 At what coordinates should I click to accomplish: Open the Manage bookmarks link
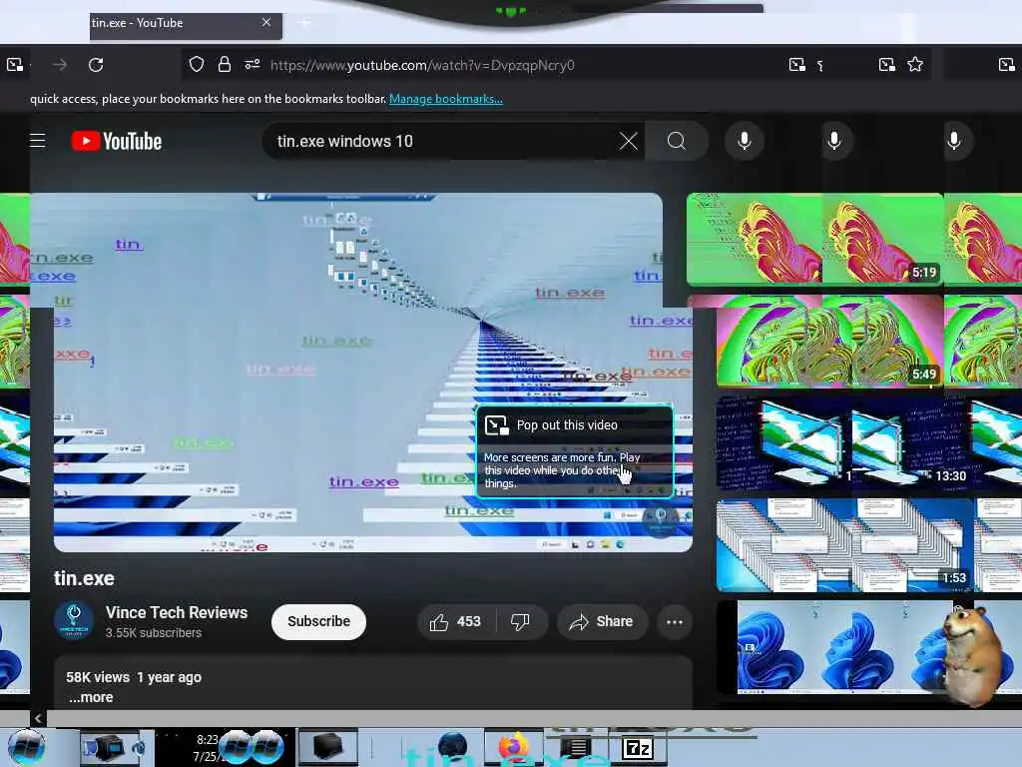click(x=446, y=99)
